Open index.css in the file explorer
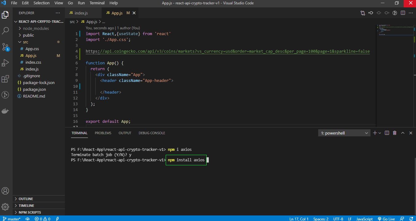 click(x=33, y=62)
